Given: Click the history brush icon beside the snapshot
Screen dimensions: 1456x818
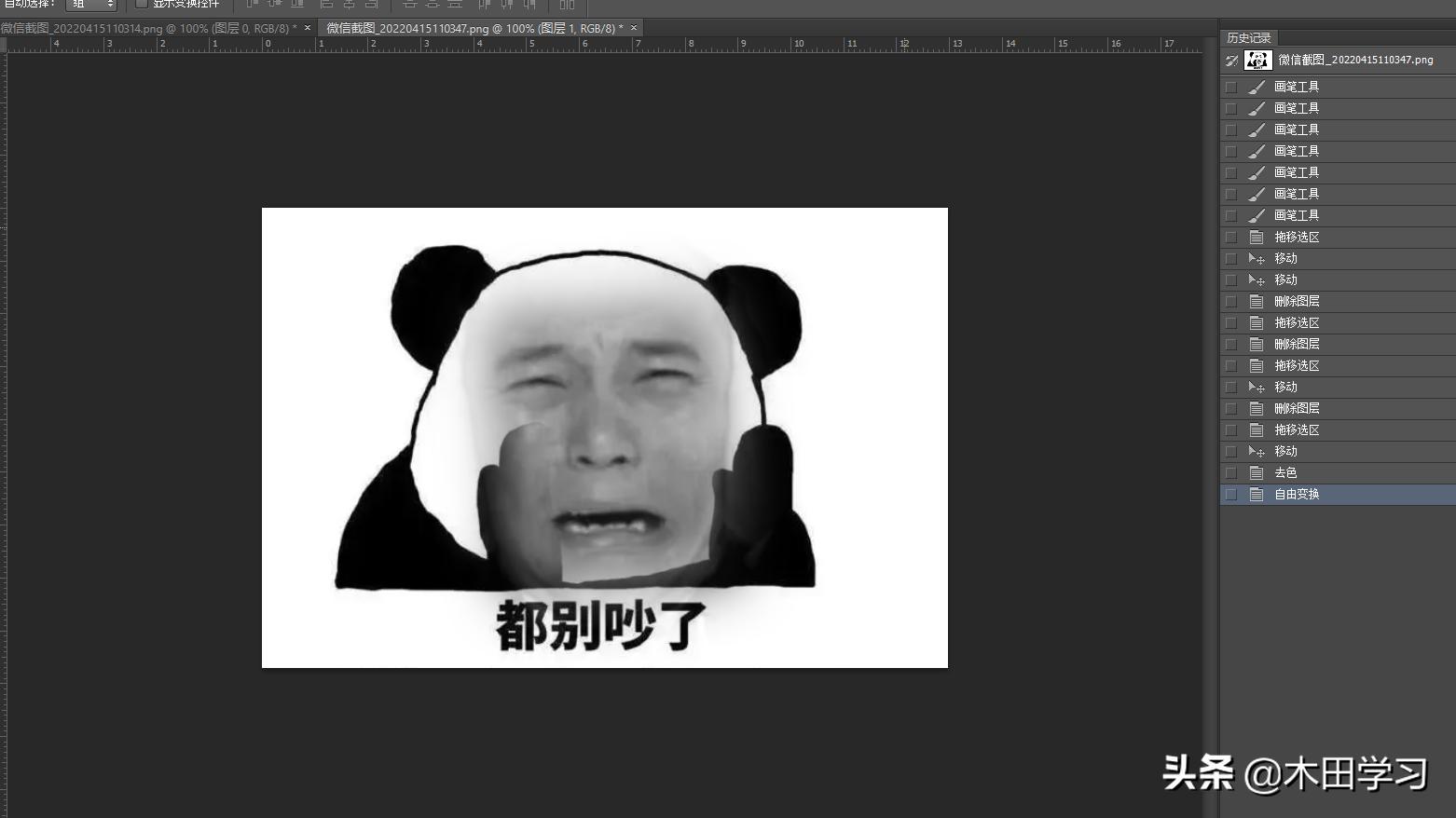Looking at the screenshot, I should [x=1232, y=61].
